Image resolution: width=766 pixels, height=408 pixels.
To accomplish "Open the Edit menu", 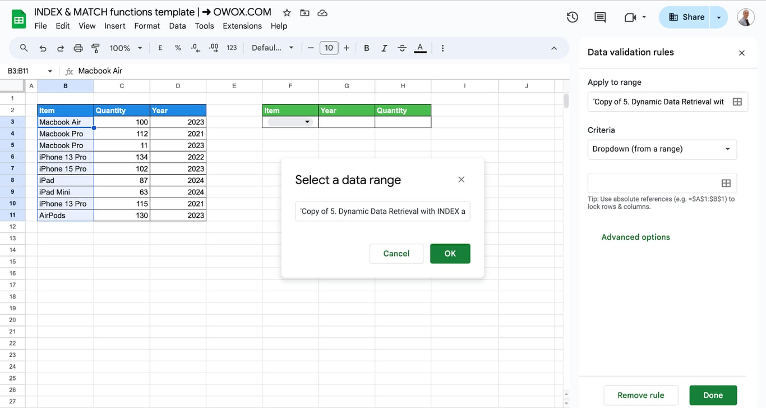I will coord(63,26).
